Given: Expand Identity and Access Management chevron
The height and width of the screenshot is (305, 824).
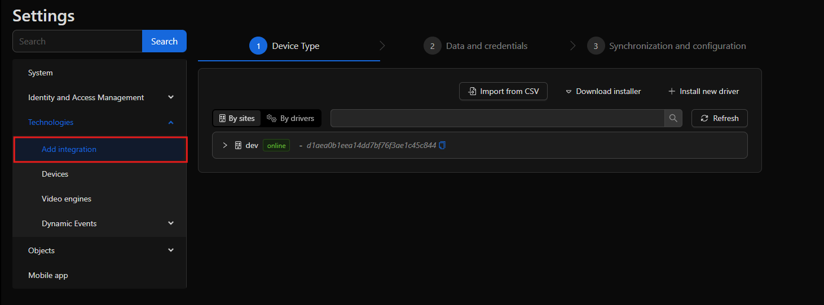Looking at the screenshot, I should click(x=171, y=97).
